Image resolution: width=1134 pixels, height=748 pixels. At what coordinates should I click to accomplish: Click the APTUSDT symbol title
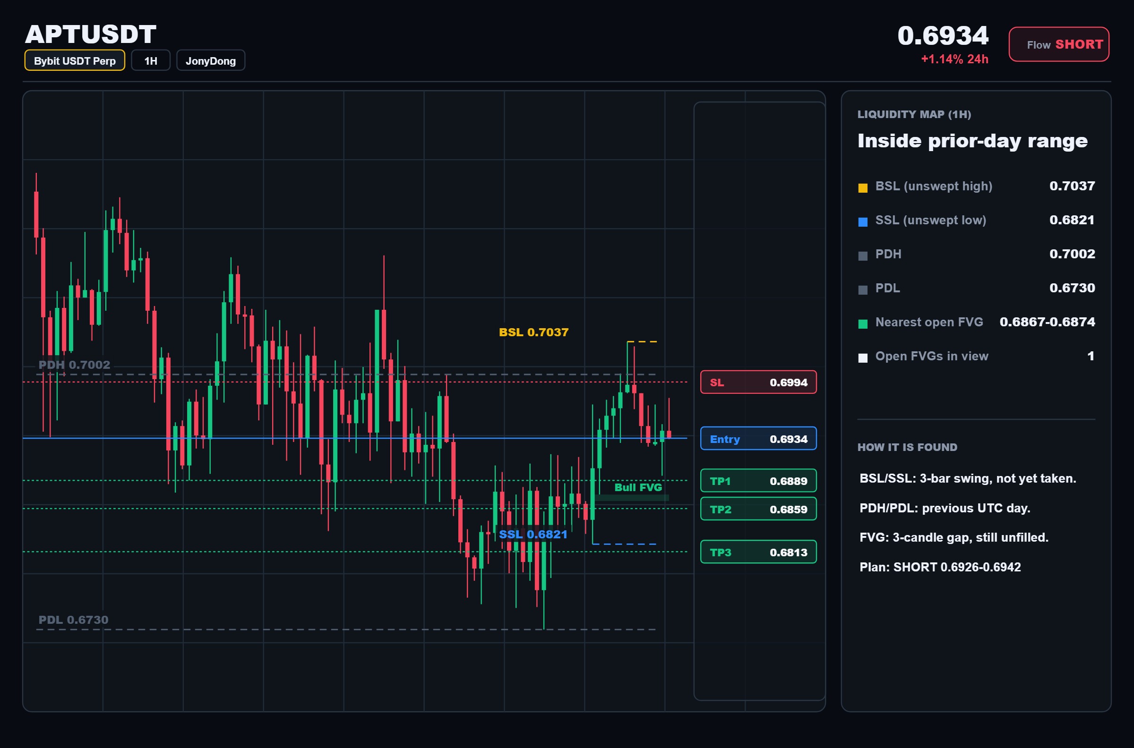(91, 34)
